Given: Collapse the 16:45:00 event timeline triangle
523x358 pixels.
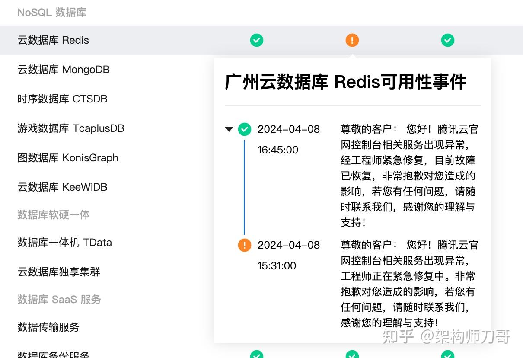Looking at the screenshot, I should [230, 129].
